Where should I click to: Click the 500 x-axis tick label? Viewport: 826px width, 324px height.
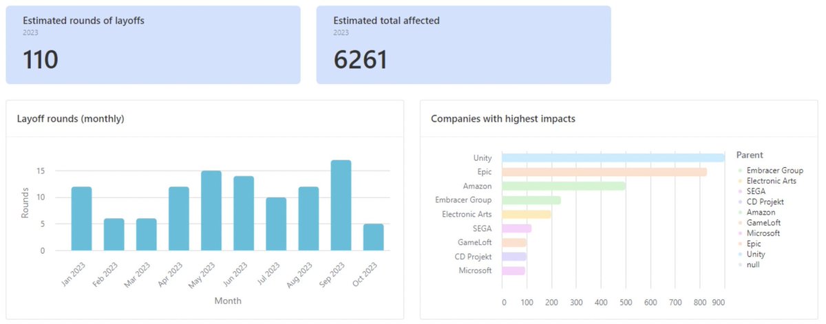[626, 302]
